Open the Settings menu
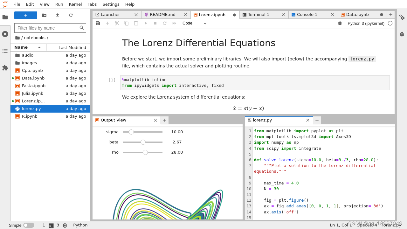 [x=111, y=4]
